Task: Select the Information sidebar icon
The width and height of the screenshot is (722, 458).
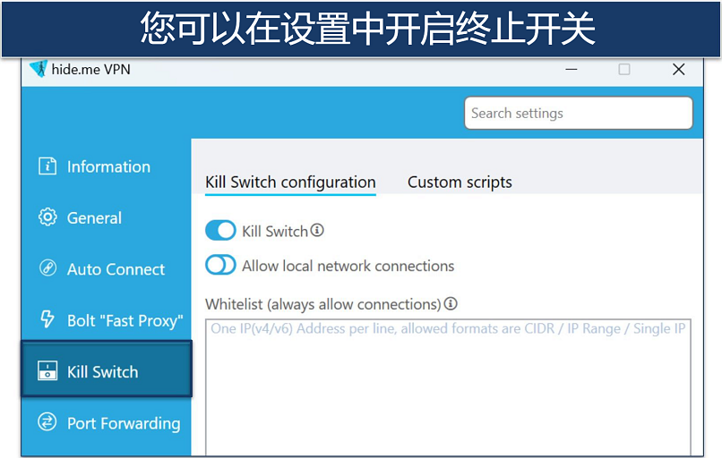Action: click(x=47, y=166)
